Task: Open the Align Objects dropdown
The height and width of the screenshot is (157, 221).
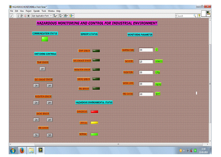Action: pyautogui.click(x=55, y=16)
